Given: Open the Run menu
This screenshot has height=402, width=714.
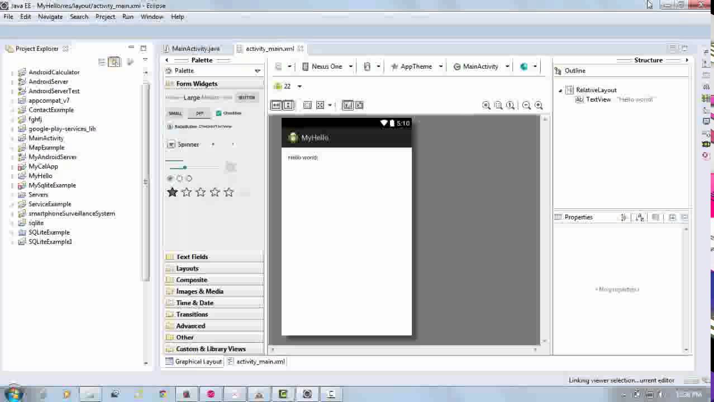Looking at the screenshot, I should point(128,17).
